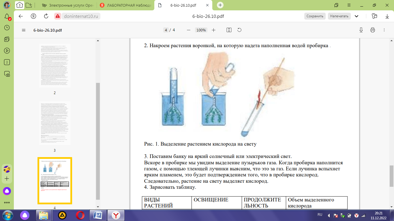Open Opera browser on taskbar
Viewport: 394px width, 221px height.
click(80, 215)
